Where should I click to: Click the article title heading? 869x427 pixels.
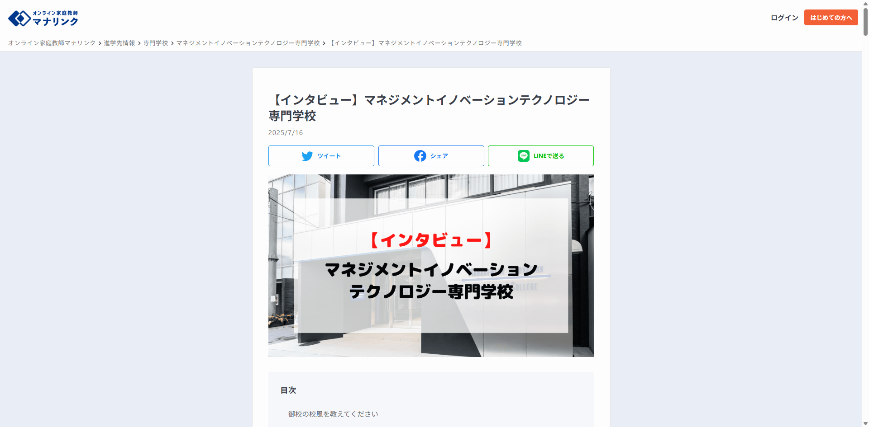pyautogui.click(x=429, y=107)
